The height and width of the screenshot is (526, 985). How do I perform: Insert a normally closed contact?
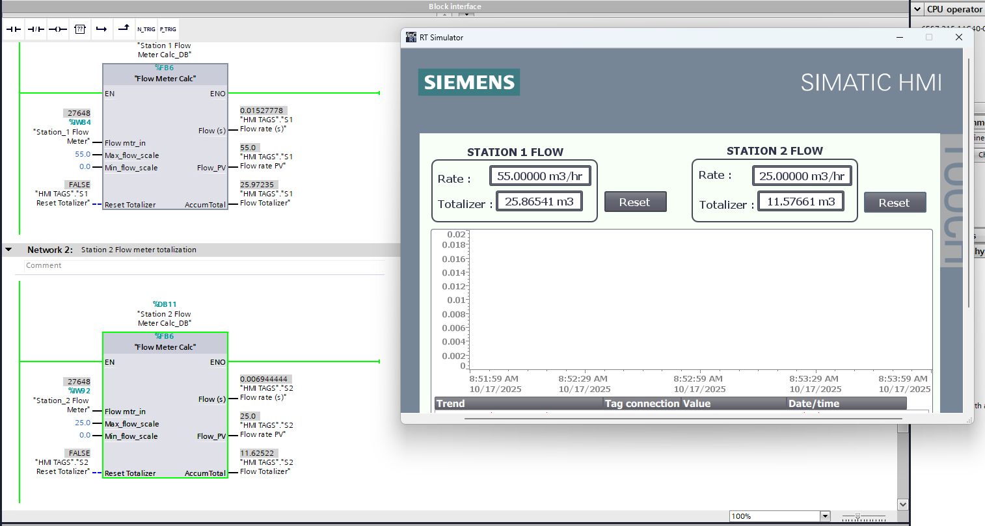coord(36,29)
